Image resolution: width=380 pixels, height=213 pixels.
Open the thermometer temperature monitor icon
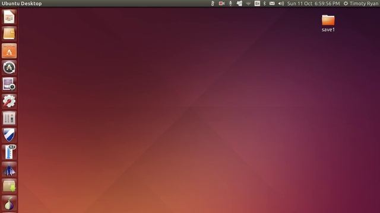[x=9, y=152]
